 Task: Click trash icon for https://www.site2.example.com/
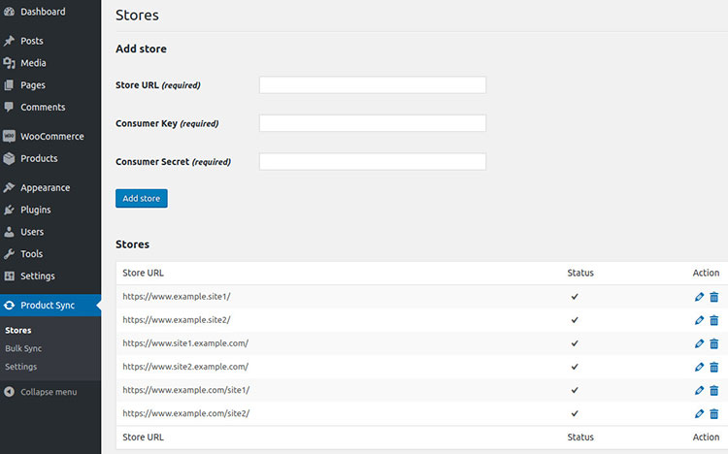[x=714, y=367]
